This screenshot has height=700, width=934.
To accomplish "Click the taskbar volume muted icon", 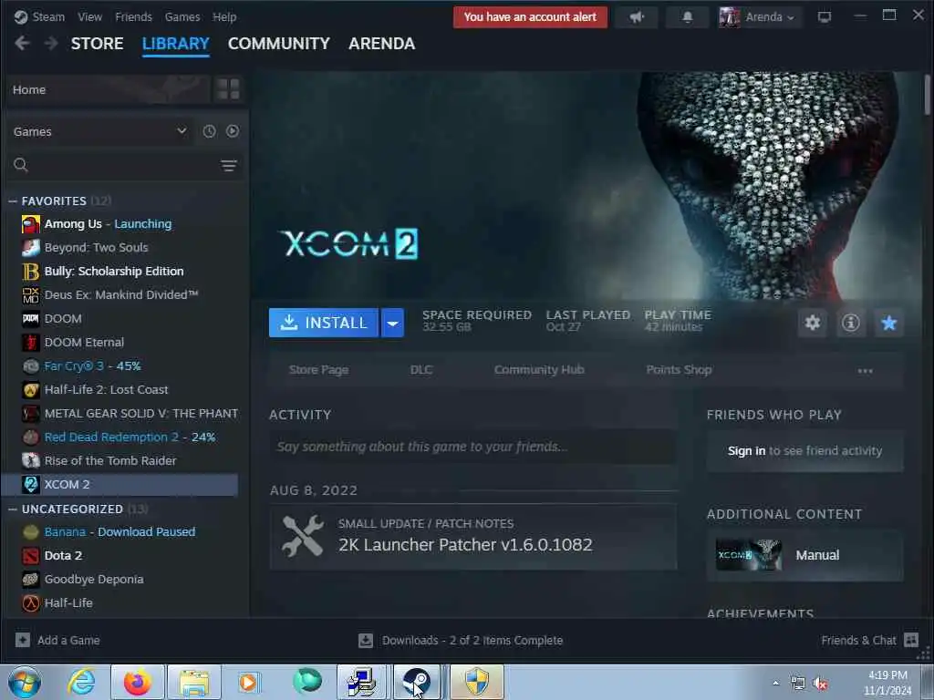I will 821,684.
